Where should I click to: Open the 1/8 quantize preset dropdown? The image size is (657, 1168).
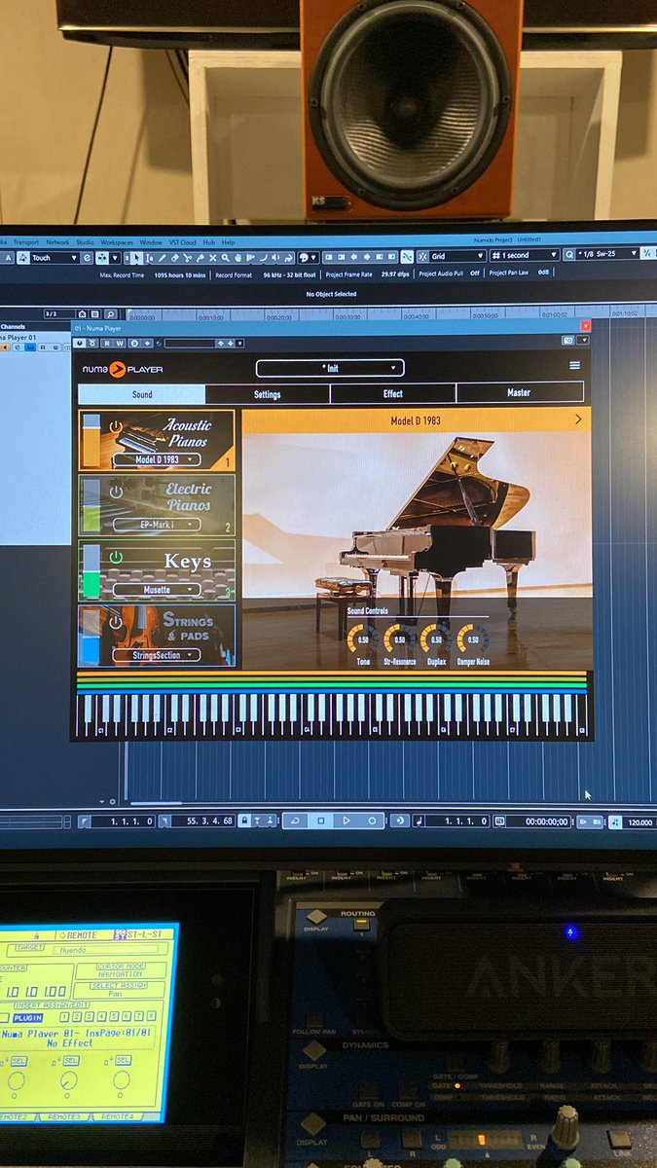point(607,254)
